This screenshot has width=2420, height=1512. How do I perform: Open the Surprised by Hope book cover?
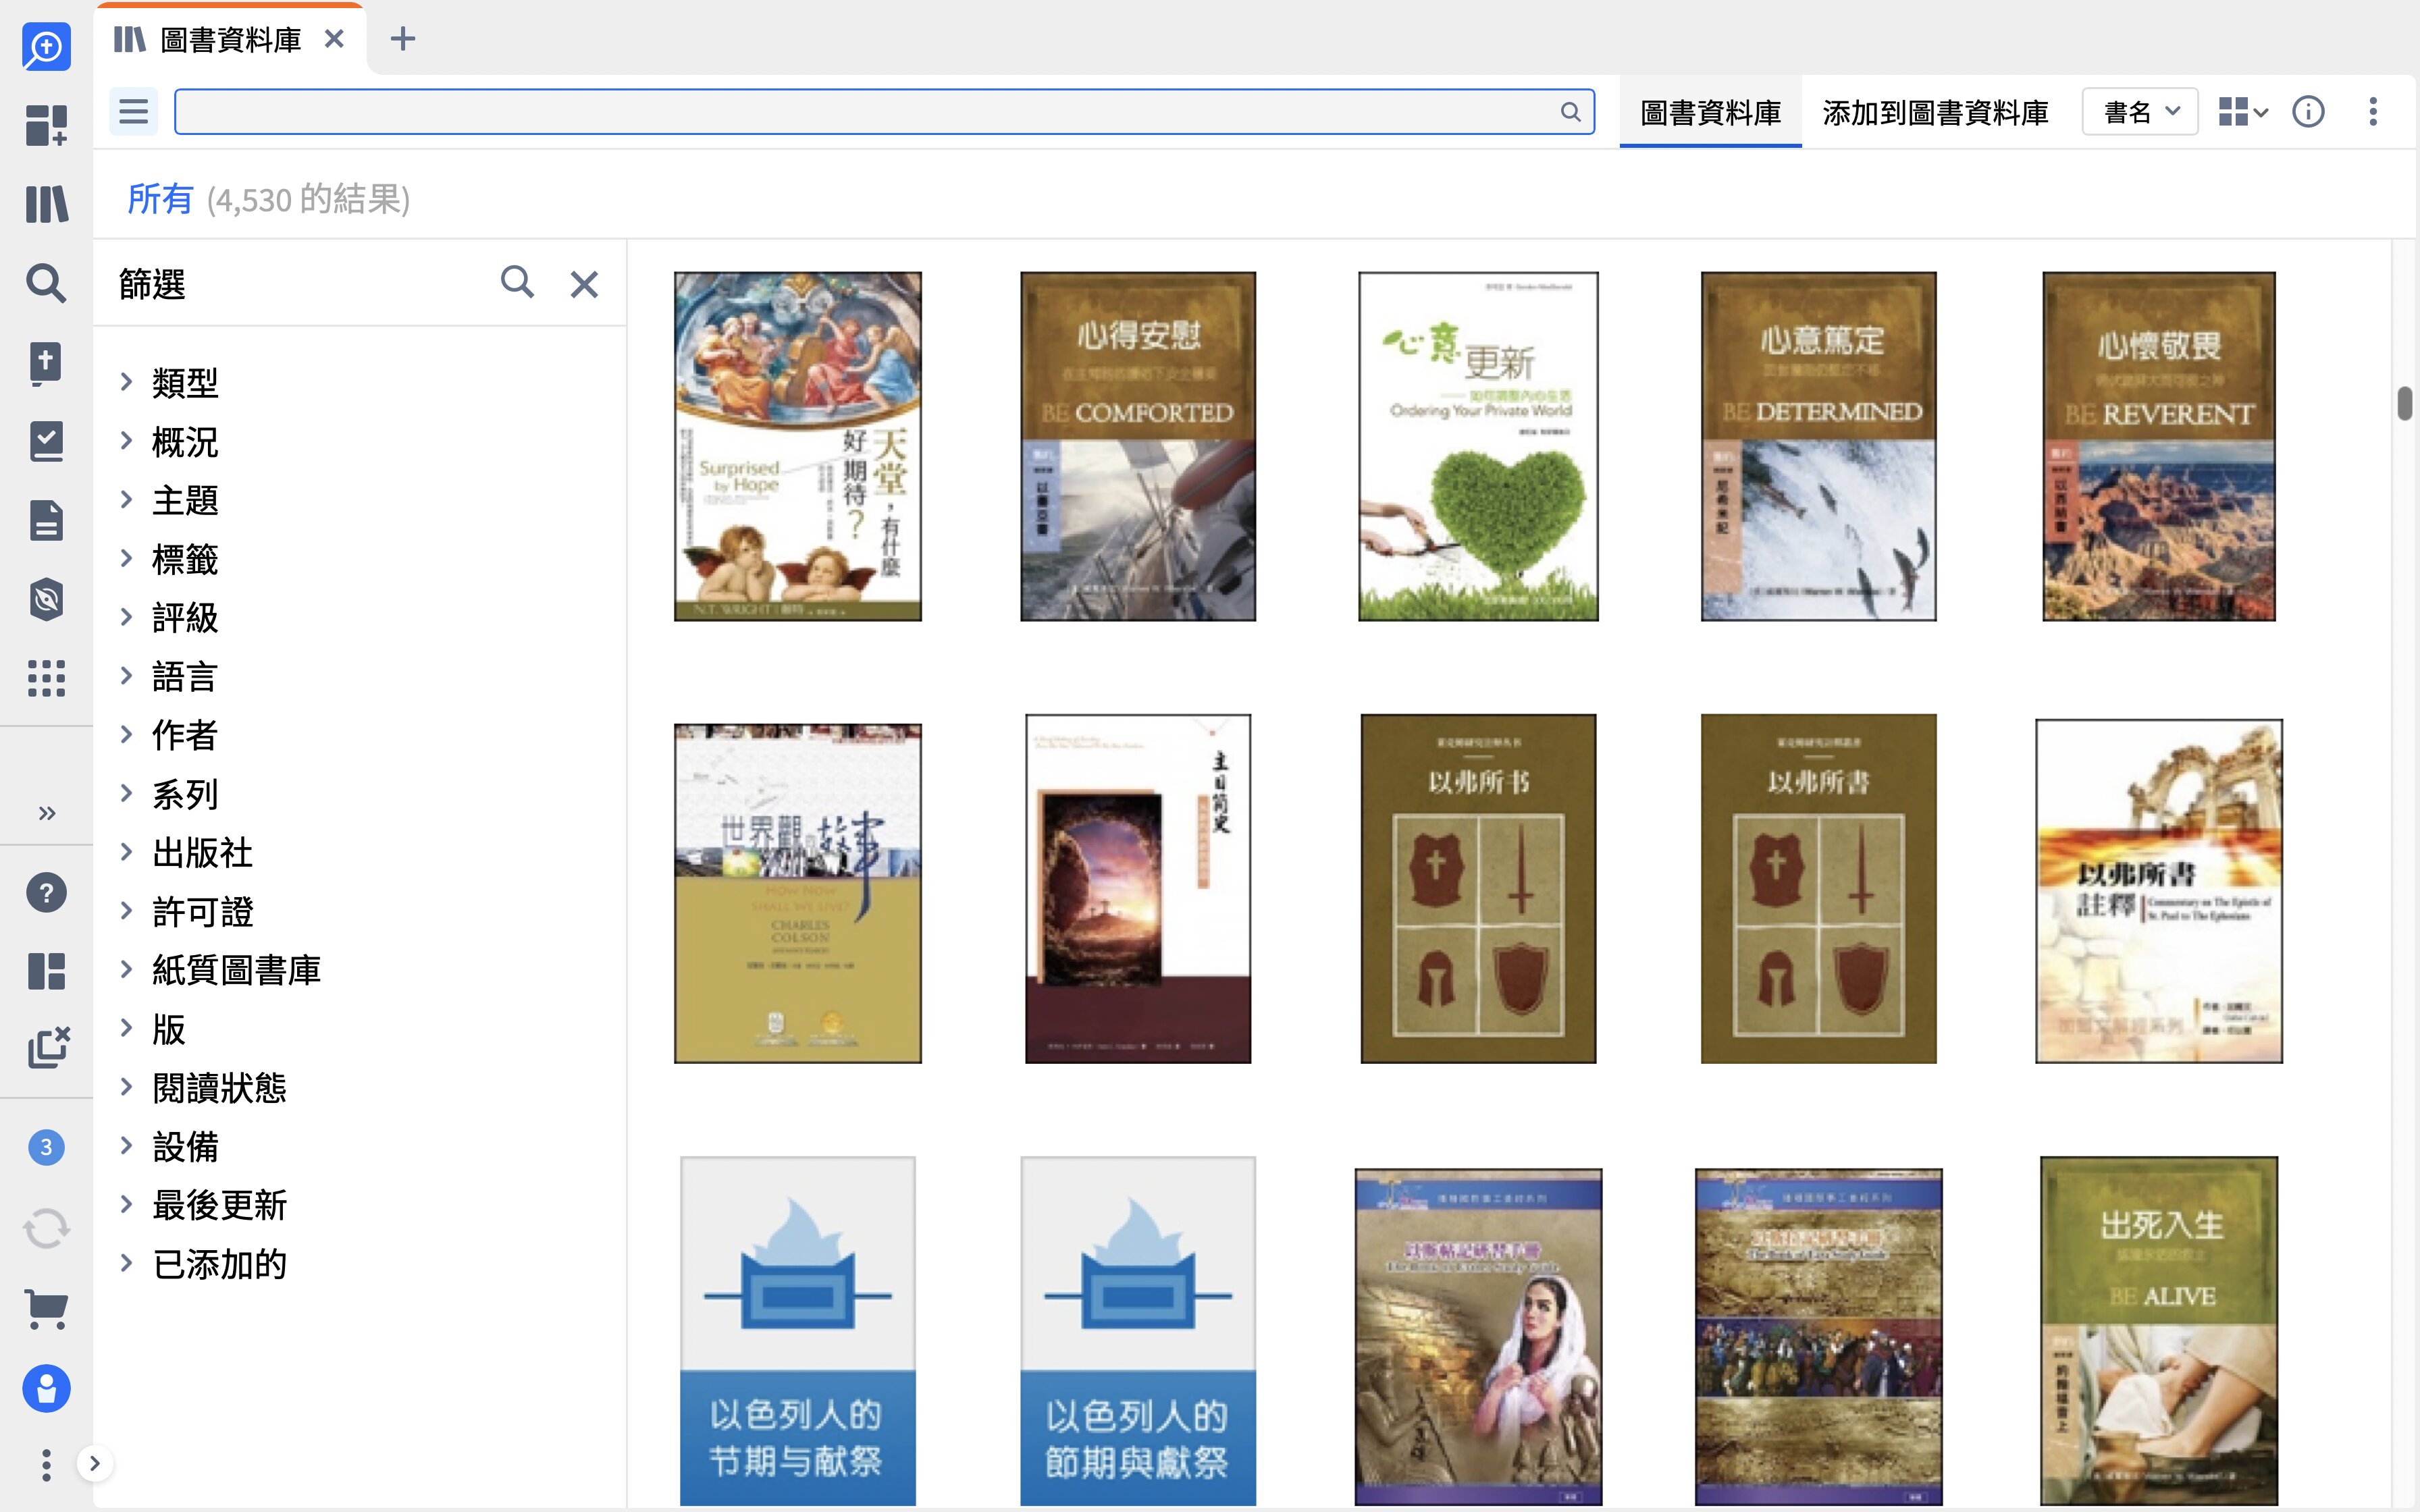[x=797, y=446]
